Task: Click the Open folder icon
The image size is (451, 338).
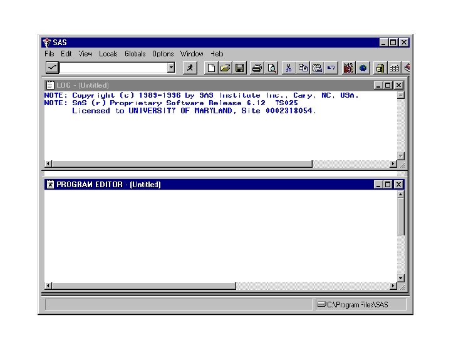Action: 225,68
